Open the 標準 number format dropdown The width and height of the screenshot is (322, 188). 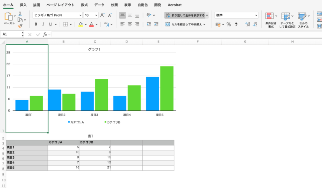(256, 15)
